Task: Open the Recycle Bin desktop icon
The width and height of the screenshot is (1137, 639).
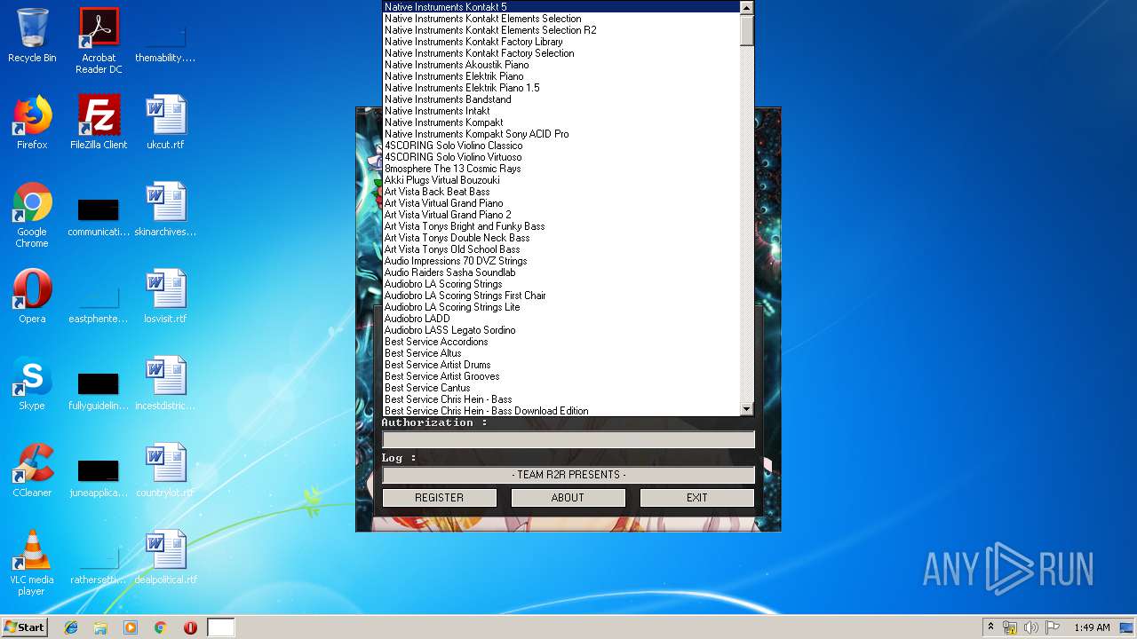Action: coord(32,36)
